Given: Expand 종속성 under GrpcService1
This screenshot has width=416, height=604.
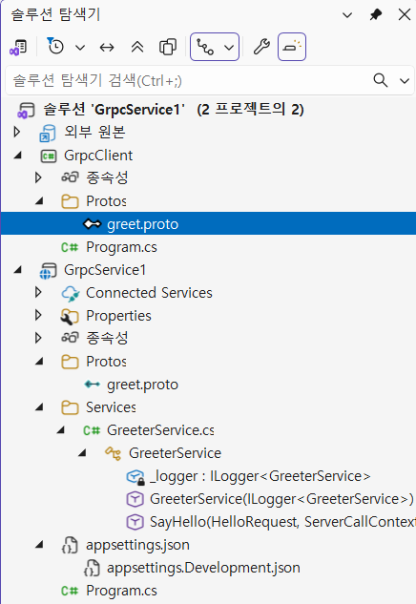Looking at the screenshot, I should click(x=38, y=338).
